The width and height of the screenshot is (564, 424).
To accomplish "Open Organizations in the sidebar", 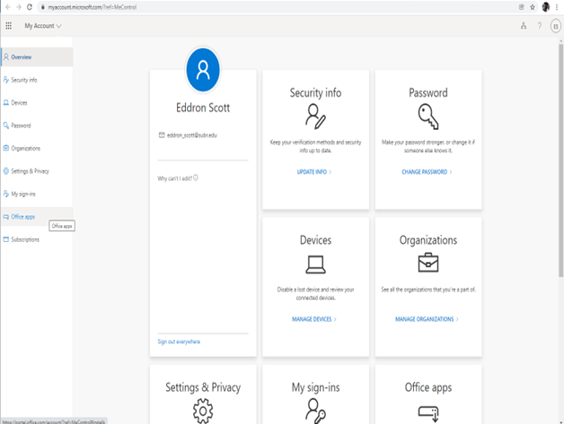I will pos(37,148).
